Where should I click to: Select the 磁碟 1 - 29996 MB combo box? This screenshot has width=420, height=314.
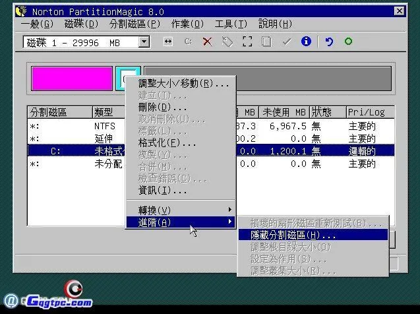[86, 42]
